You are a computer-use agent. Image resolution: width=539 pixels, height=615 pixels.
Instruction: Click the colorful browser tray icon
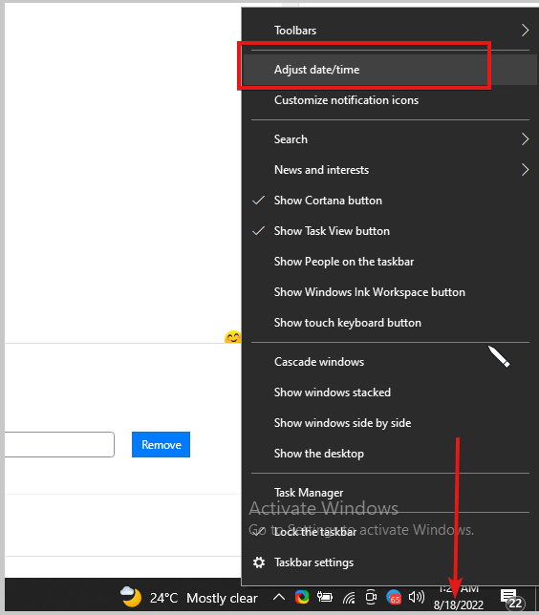point(302,598)
